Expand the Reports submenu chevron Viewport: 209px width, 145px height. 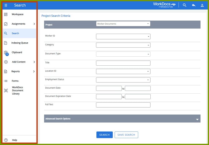click(34, 72)
